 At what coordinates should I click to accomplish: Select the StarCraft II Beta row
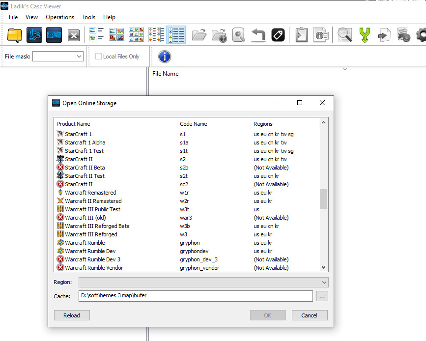pos(187,168)
